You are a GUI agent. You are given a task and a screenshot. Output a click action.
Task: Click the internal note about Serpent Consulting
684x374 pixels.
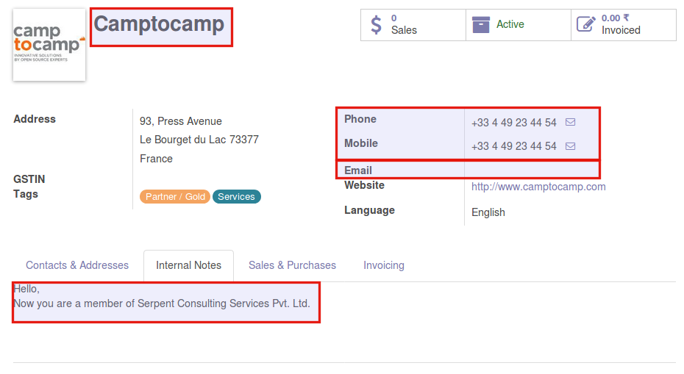162,303
